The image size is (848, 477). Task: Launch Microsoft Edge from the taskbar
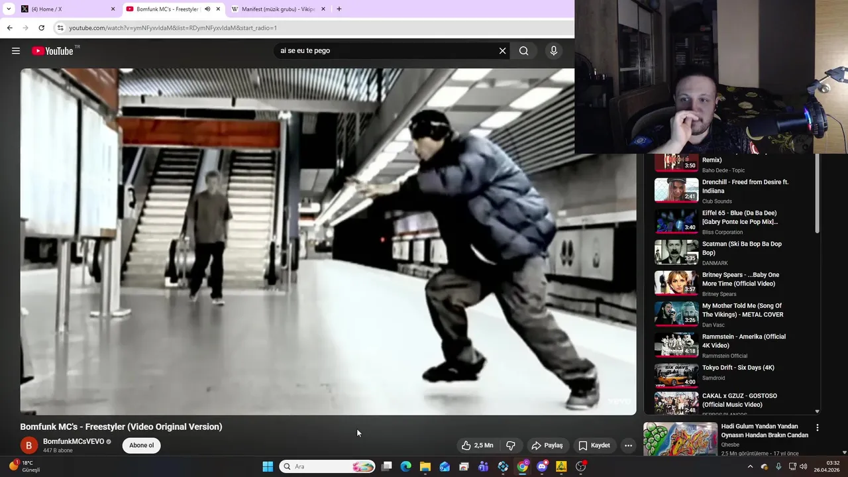click(406, 466)
